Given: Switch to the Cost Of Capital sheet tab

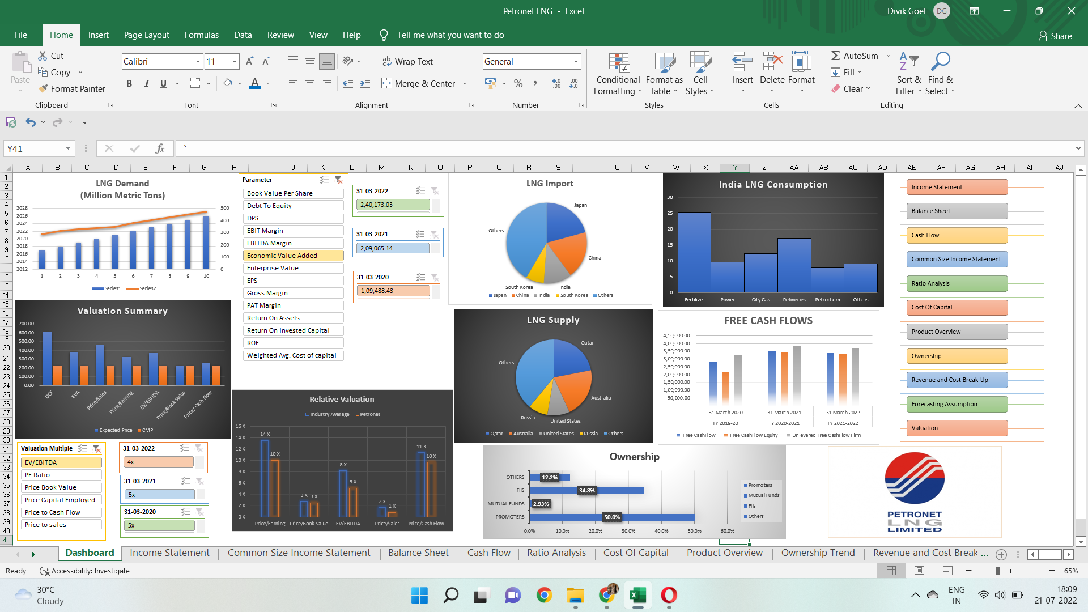Looking at the screenshot, I should tap(636, 553).
